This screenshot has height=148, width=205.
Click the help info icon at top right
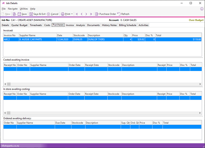point(202,9)
